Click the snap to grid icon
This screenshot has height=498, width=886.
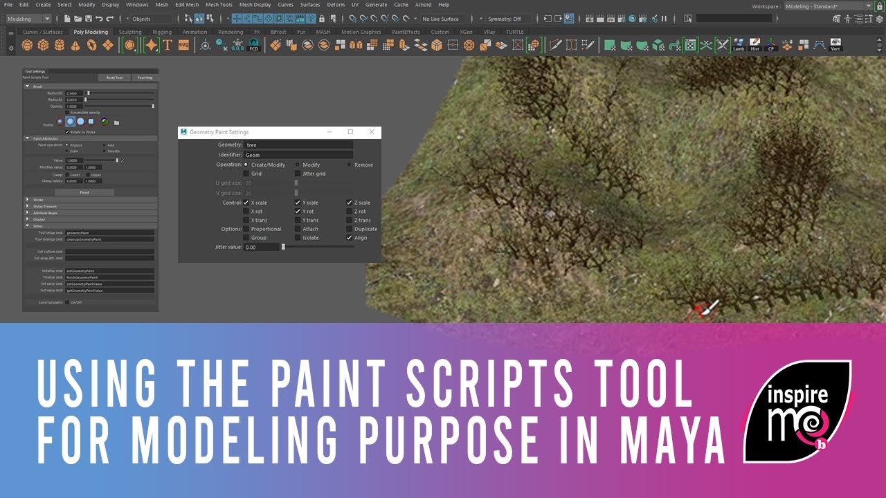coord(353,19)
